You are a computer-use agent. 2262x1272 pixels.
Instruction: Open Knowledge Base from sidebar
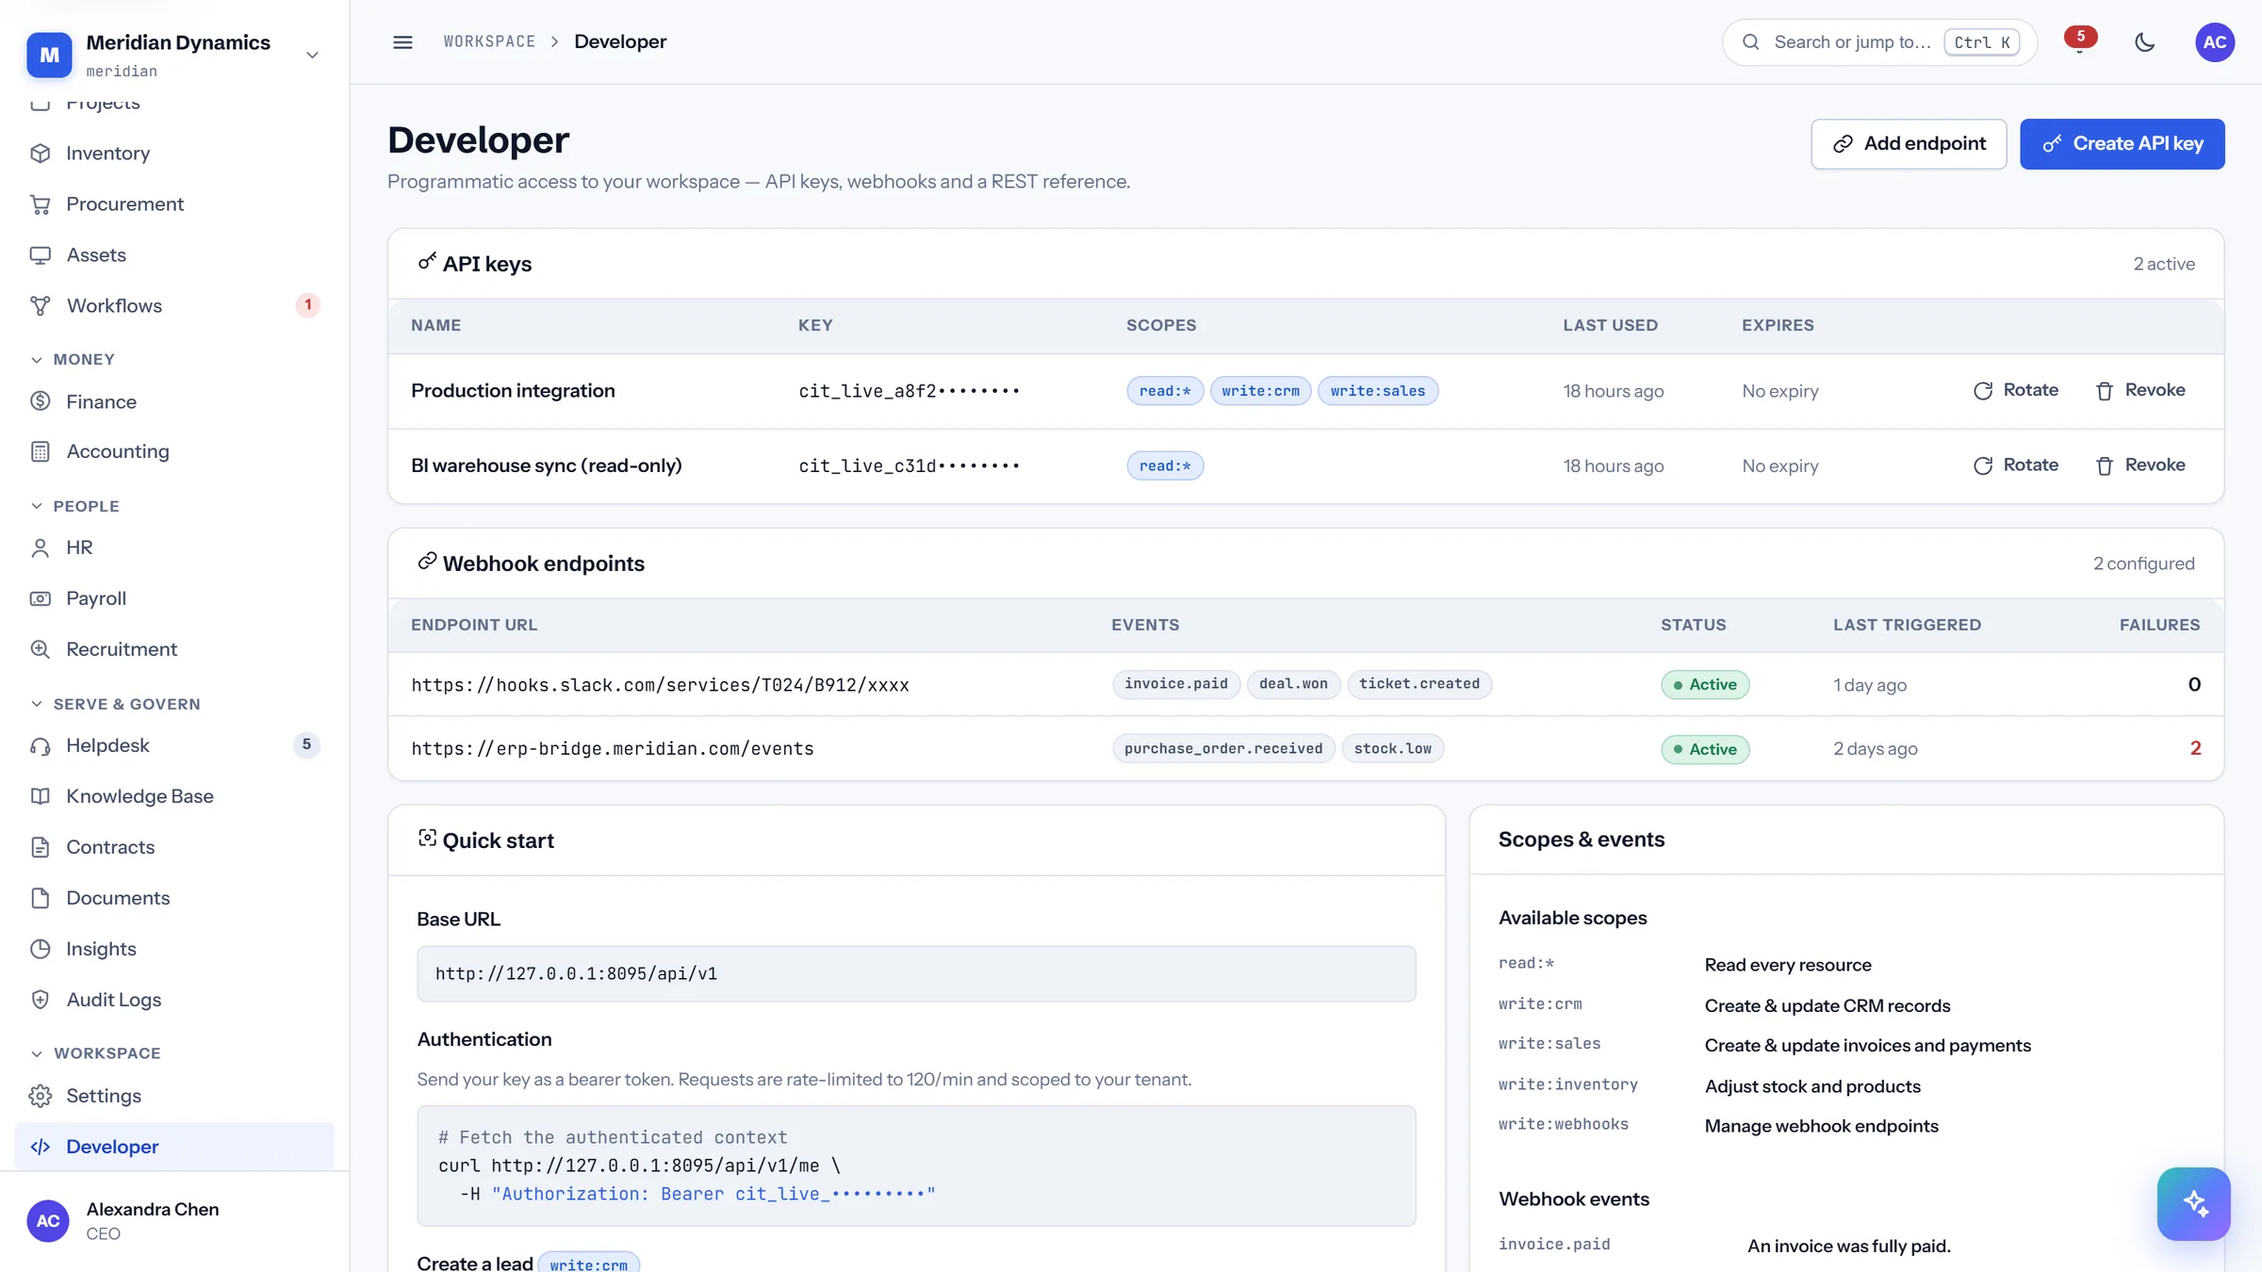point(175,796)
